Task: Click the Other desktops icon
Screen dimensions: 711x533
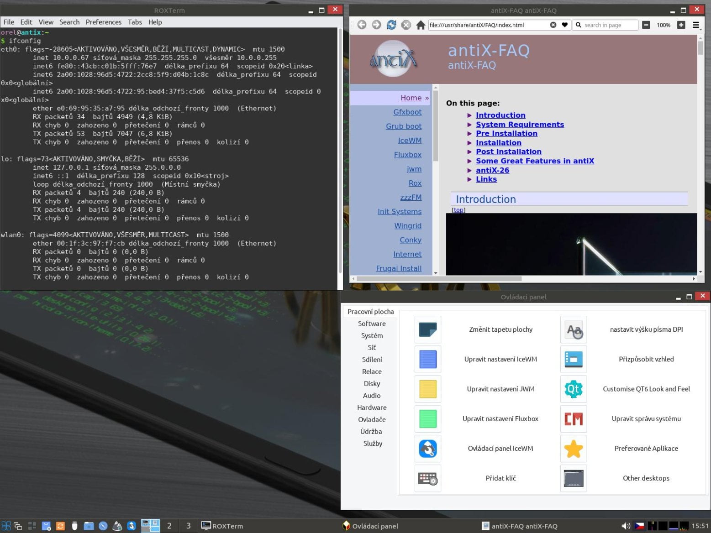Action: pos(574,478)
